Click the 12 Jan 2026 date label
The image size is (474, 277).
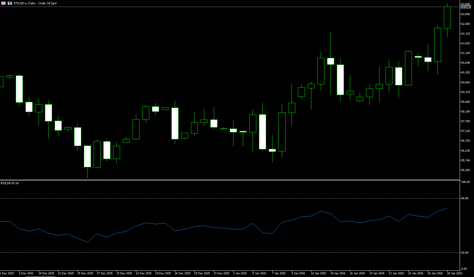318,273
